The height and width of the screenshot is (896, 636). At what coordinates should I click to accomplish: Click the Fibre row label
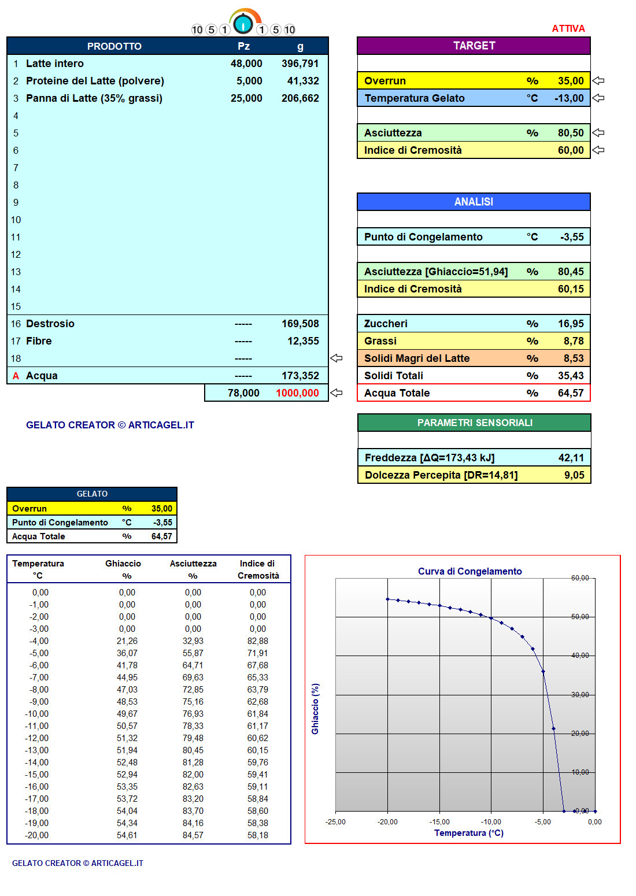coord(39,341)
